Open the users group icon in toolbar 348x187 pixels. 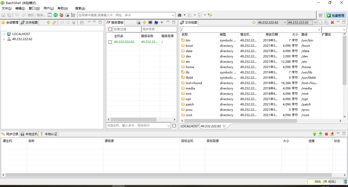pos(61,15)
